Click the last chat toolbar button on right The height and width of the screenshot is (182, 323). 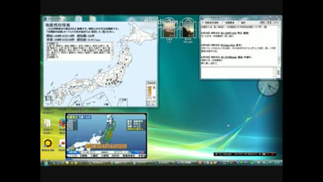coord(276,23)
